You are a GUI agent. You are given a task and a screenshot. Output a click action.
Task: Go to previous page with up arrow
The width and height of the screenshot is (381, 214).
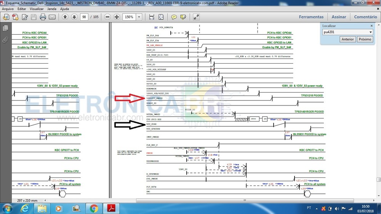[65, 17]
